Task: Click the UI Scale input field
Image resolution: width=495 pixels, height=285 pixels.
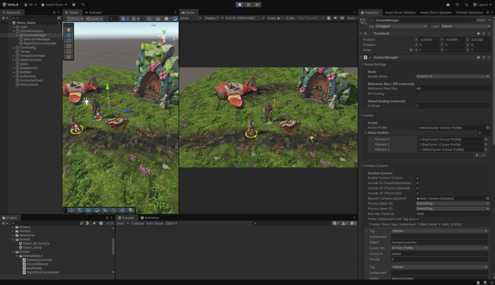Action: click(453, 106)
